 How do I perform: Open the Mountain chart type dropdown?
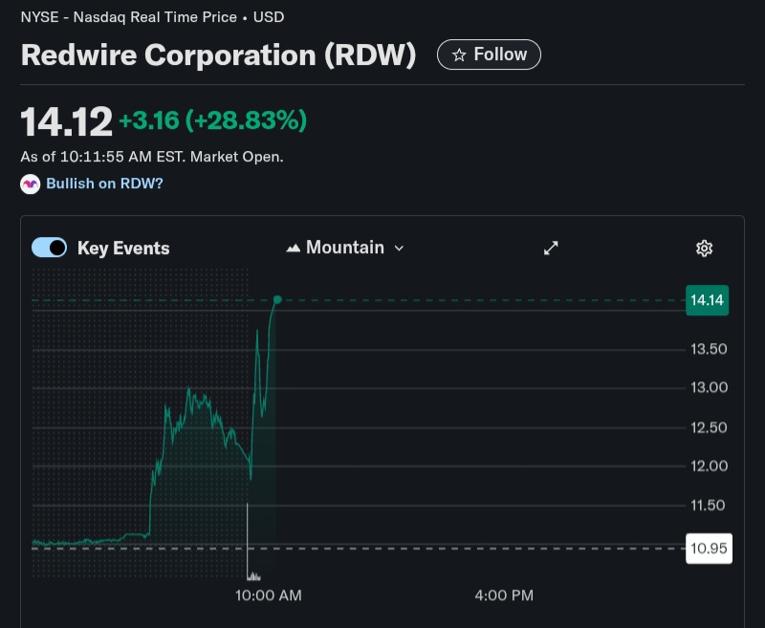(345, 248)
